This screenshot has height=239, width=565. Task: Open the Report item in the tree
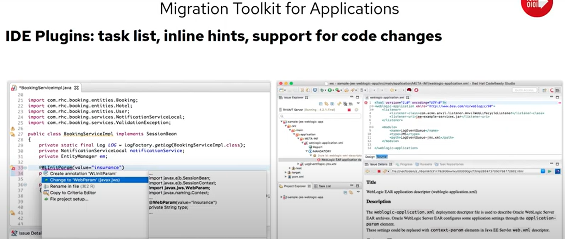pos(315,147)
